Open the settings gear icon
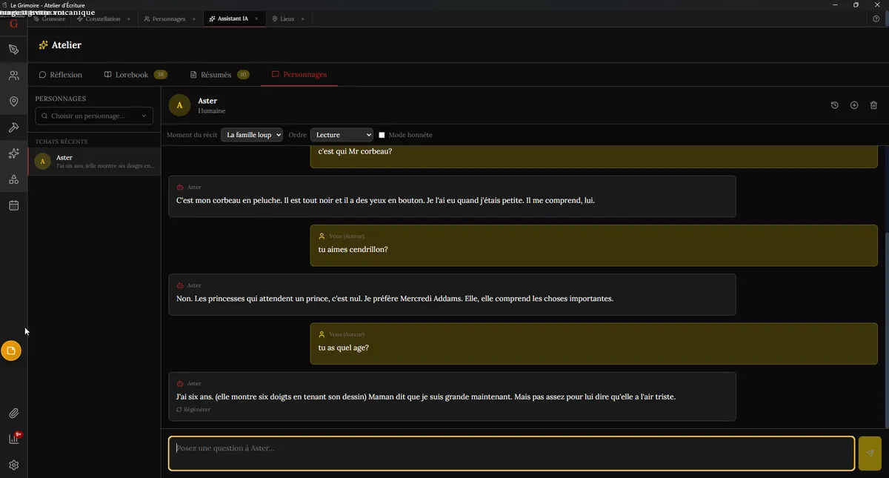Image resolution: width=889 pixels, height=478 pixels. [x=13, y=465]
